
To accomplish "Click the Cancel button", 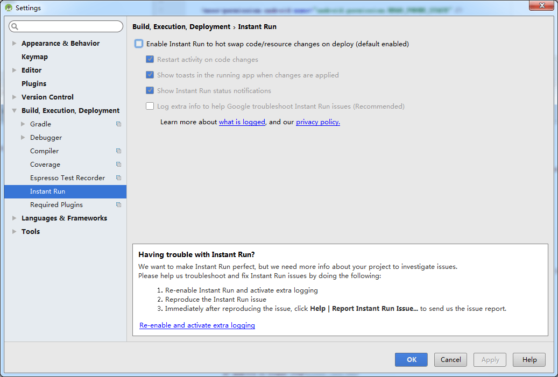I will point(450,360).
